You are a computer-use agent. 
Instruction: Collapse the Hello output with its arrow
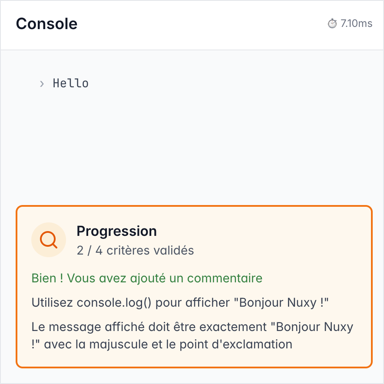coord(42,83)
